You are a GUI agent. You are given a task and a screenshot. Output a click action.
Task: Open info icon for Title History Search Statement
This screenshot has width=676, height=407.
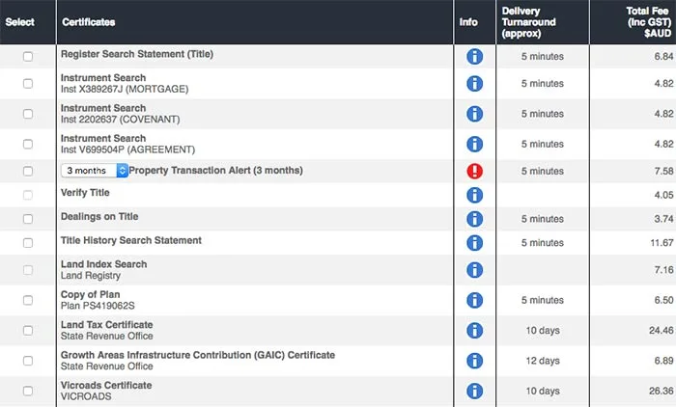coord(474,242)
